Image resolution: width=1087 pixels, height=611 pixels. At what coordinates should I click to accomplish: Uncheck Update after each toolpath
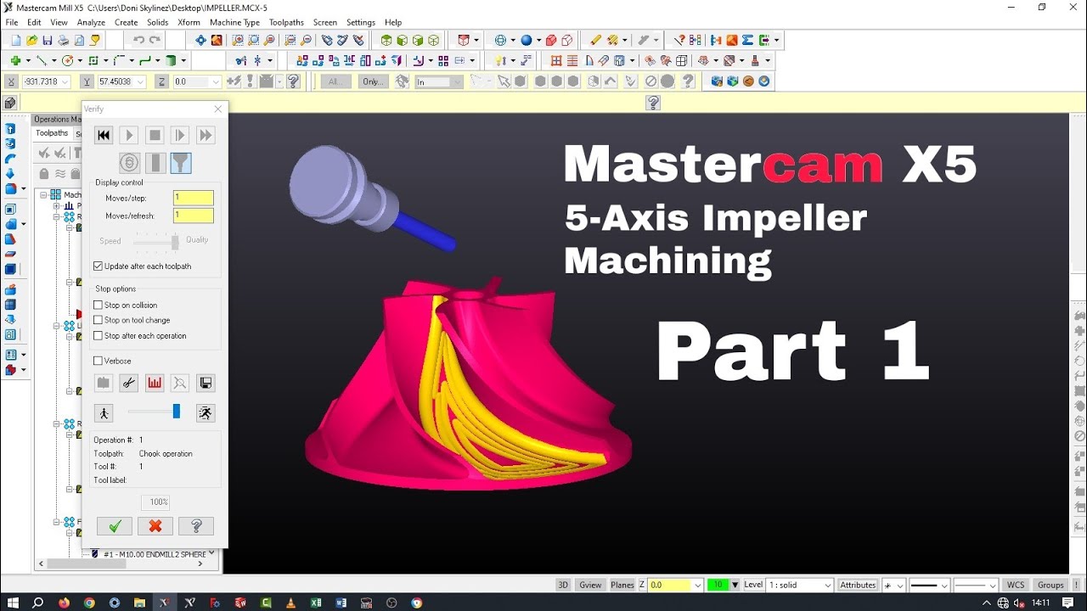[x=99, y=266]
